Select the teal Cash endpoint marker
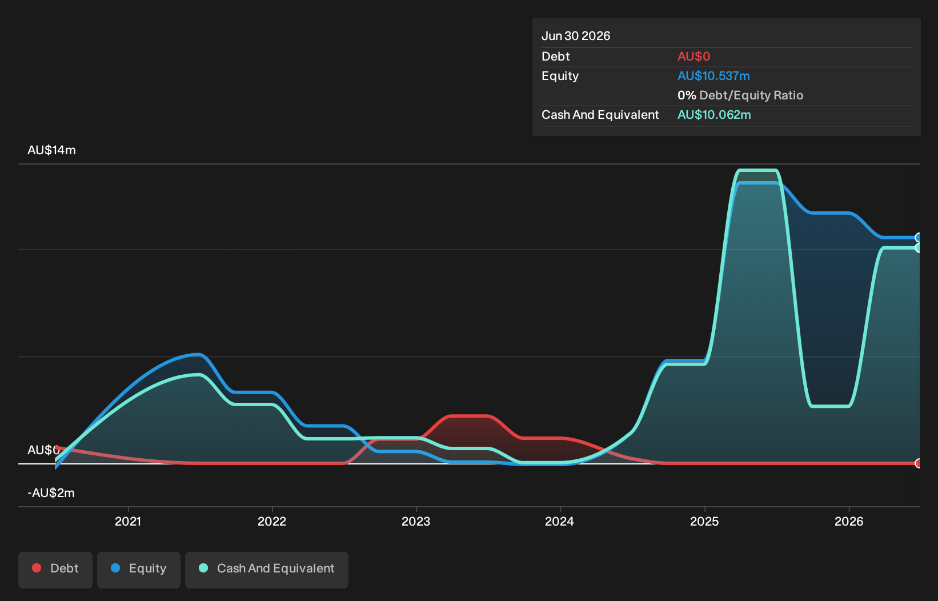This screenshot has width=938, height=601. 919,248
